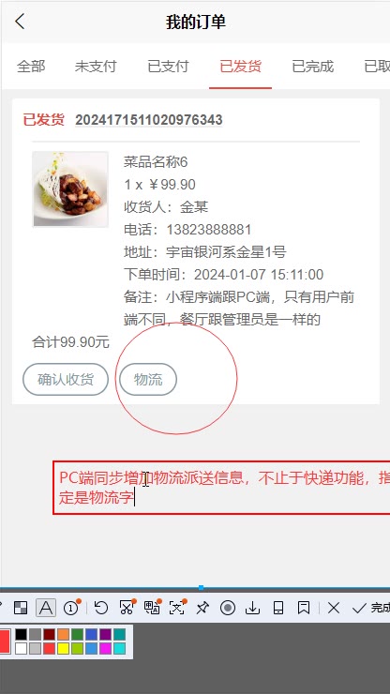This screenshot has width=390, height=694.
Task: Select the numbered marker tool
Action: click(71, 608)
